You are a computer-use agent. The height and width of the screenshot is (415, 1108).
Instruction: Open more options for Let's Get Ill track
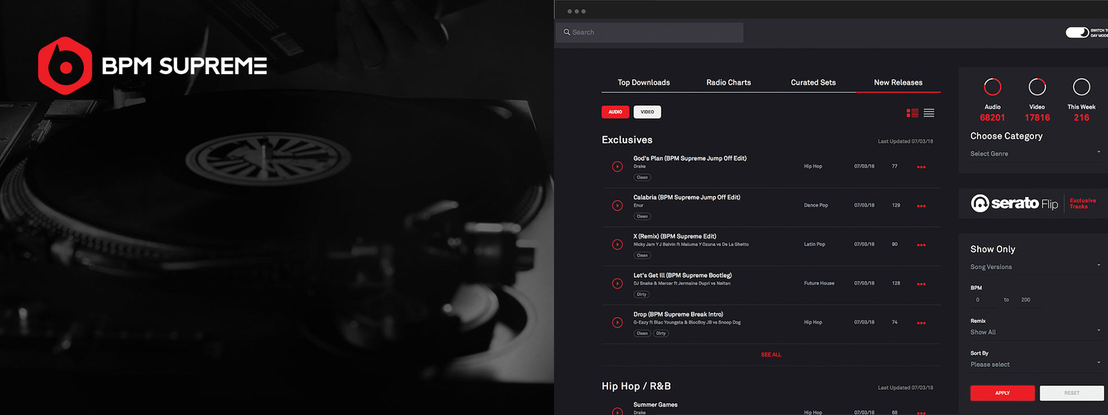coord(921,284)
